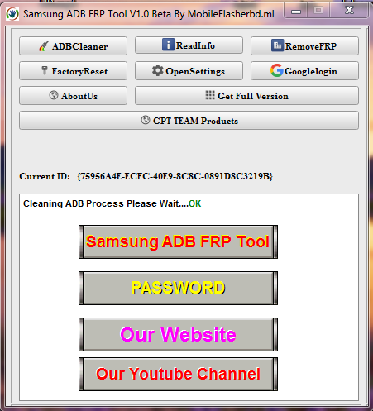The image size is (373, 411).
Task: Visit the Our Youtube Channel banner
Action: 178,374
